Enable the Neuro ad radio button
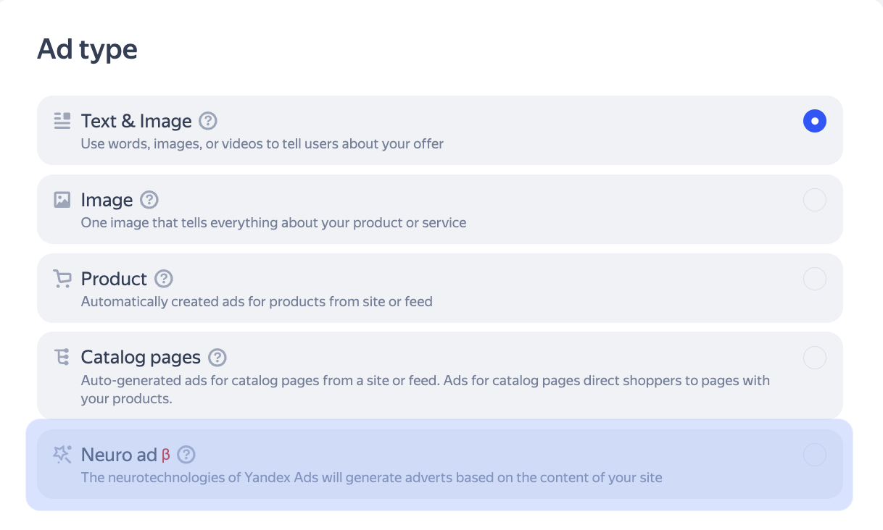 pos(815,455)
